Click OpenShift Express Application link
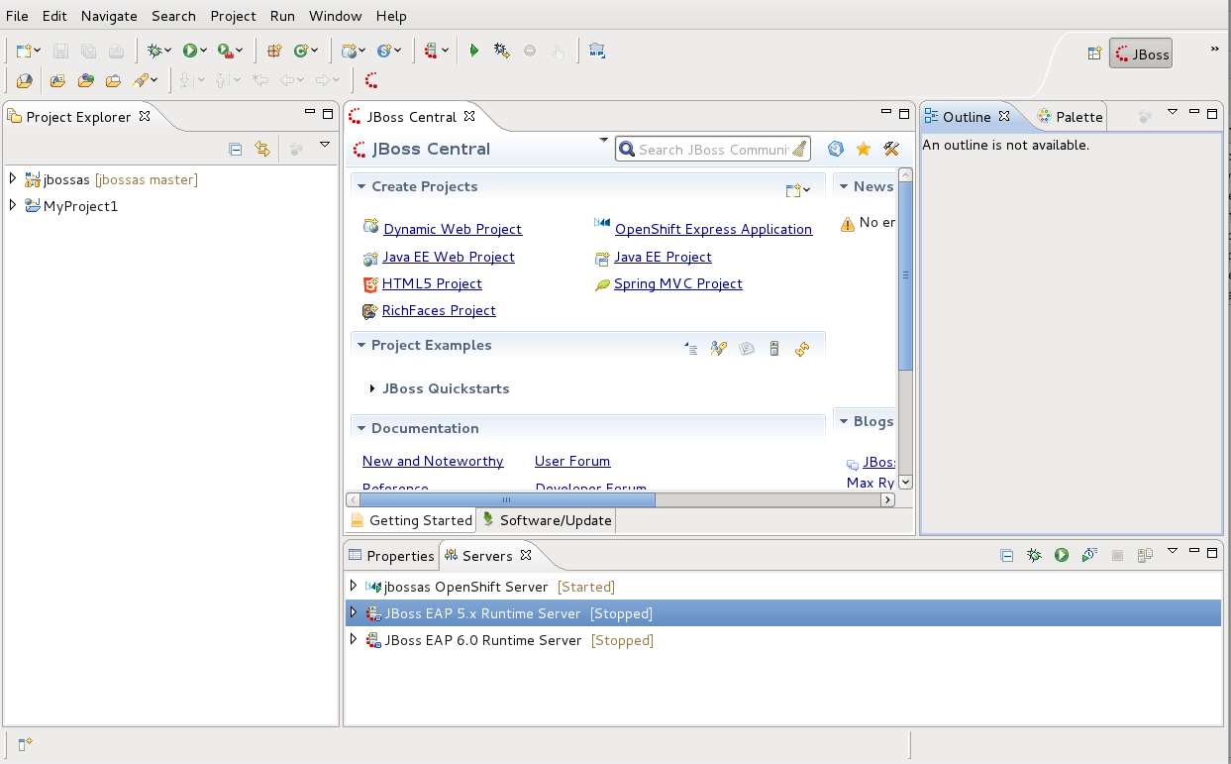The width and height of the screenshot is (1231, 764). click(713, 229)
